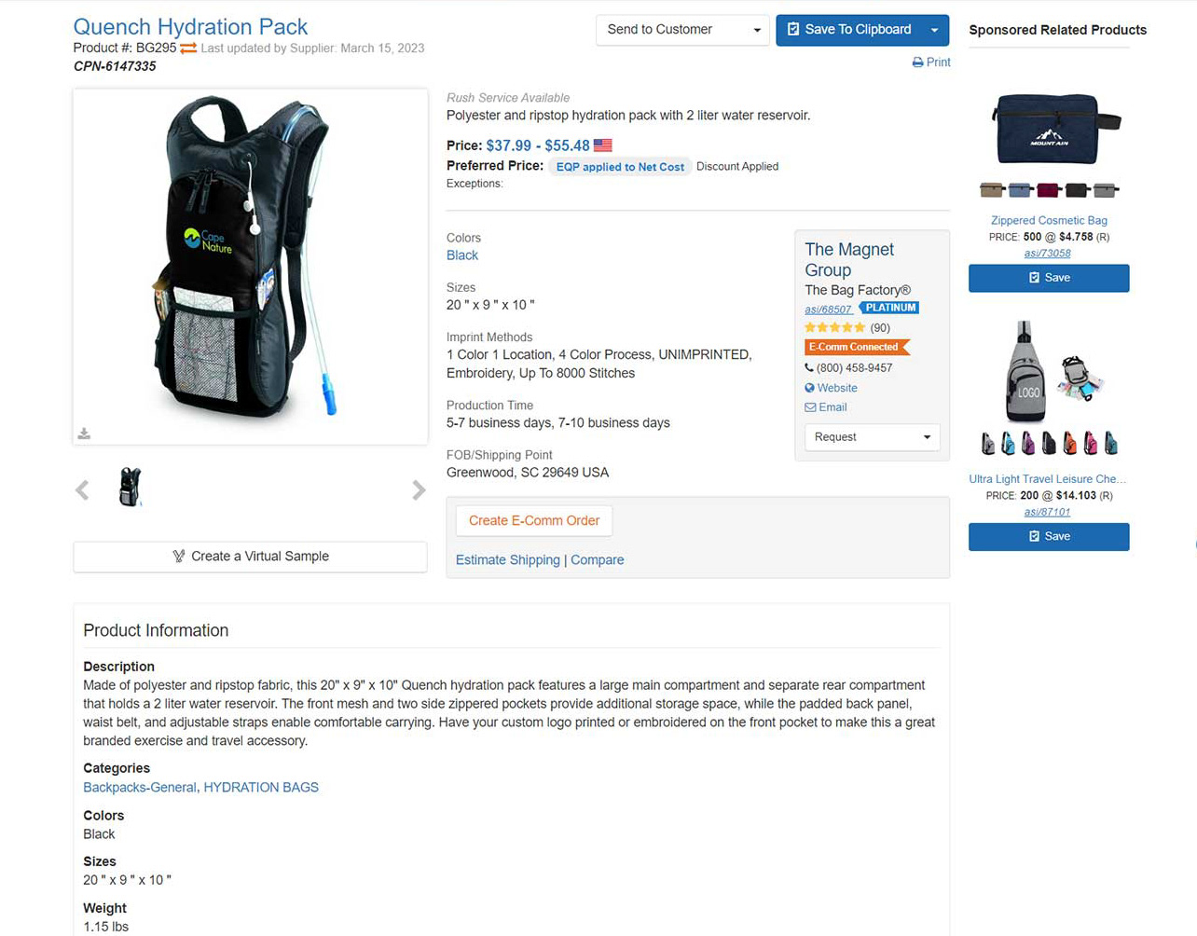Screen dimensions: 1197x936
Task: Show next product image with right arrow
Action: point(419,490)
